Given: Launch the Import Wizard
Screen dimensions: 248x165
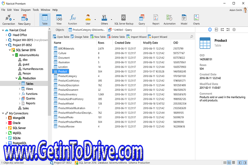Looking at the screenshot, I should (136, 37).
